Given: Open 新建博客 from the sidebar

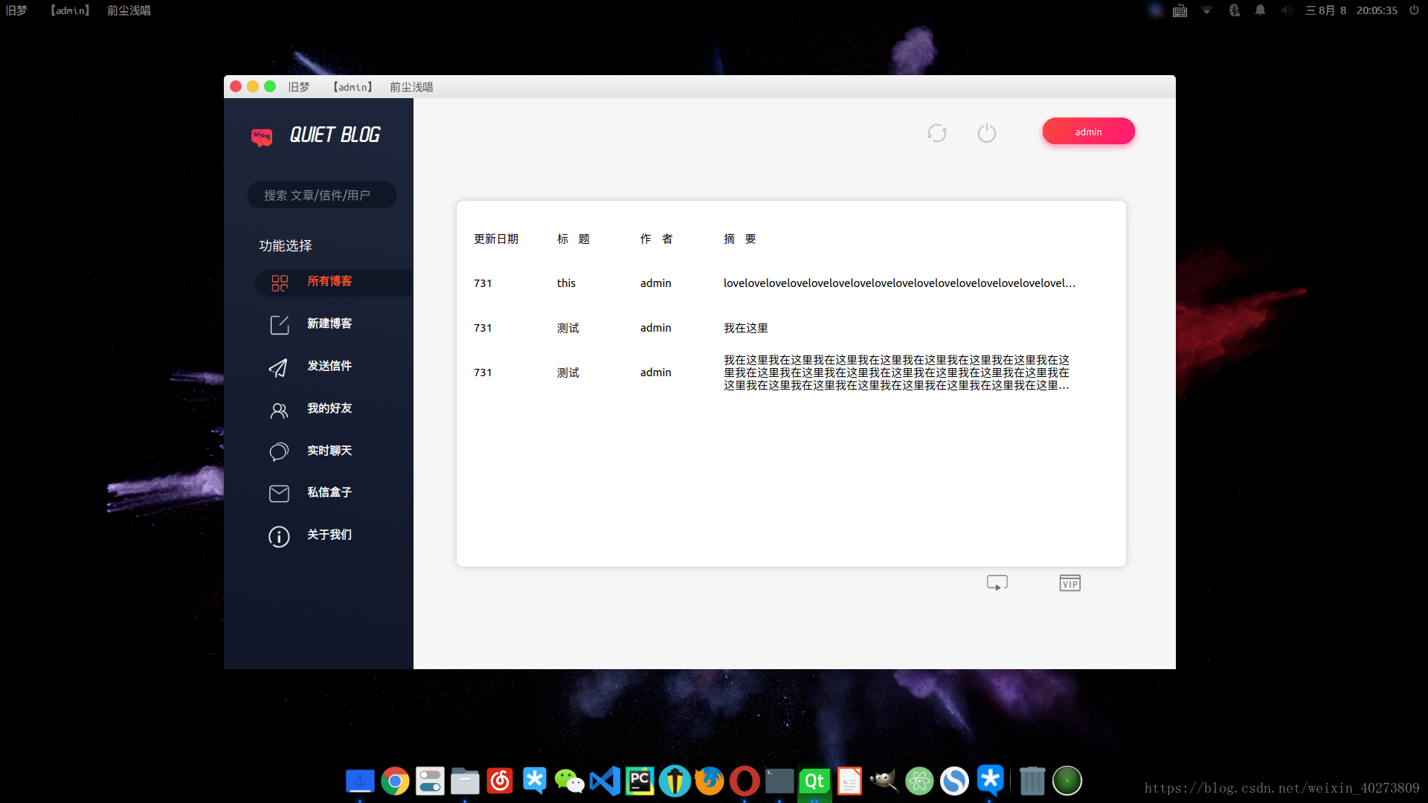Looking at the screenshot, I should click(329, 324).
